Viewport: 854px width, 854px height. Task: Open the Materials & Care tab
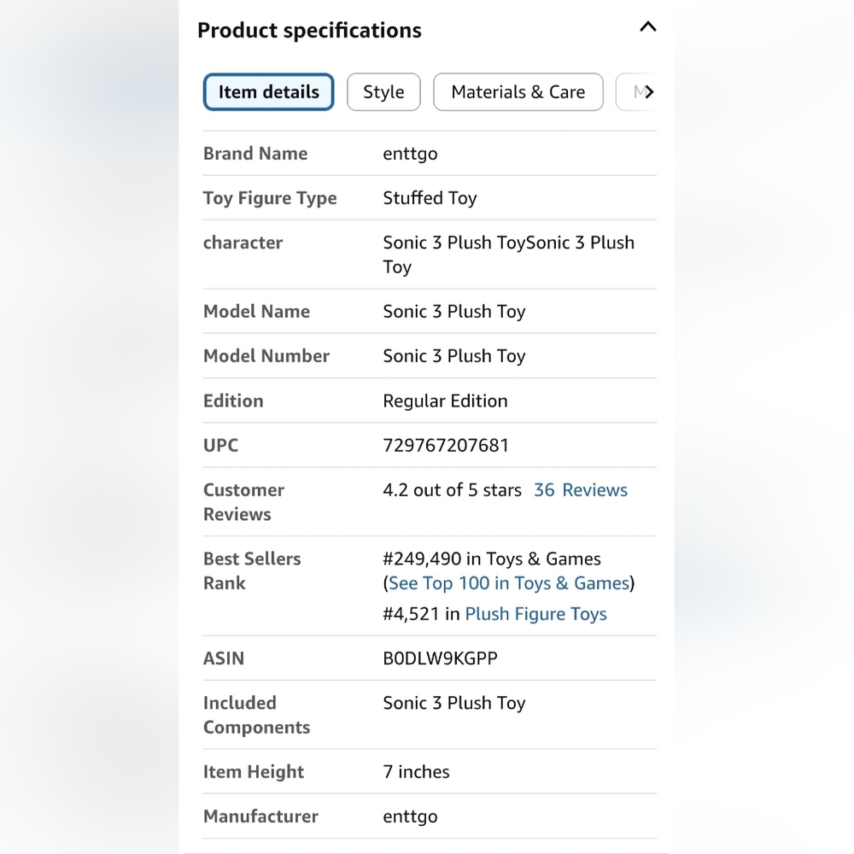pos(518,92)
